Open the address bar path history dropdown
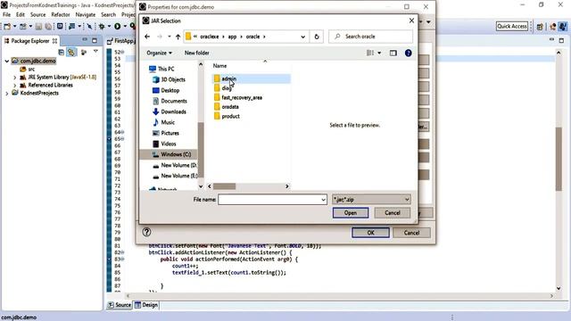Image resolution: width=571 pixels, height=321 pixels. pos(302,37)
